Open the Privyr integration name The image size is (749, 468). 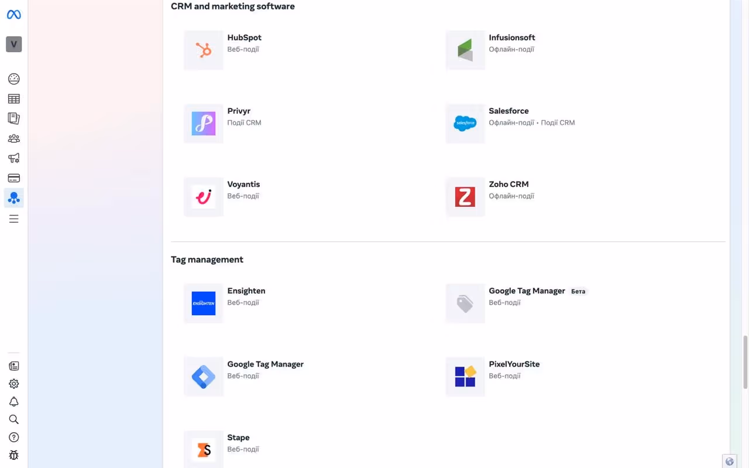[239, 111]
